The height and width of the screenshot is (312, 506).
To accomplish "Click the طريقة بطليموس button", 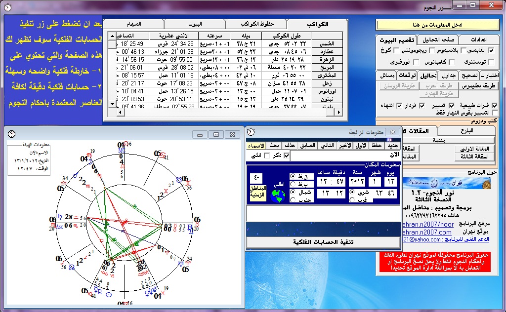I will tap(480, 86).
